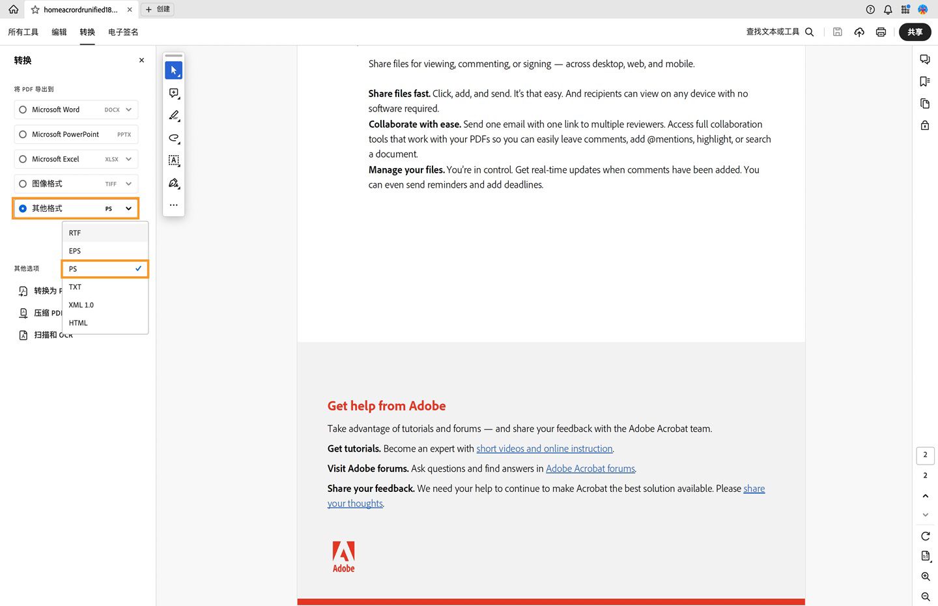Go to next page with down chevron

pos(925,515)
